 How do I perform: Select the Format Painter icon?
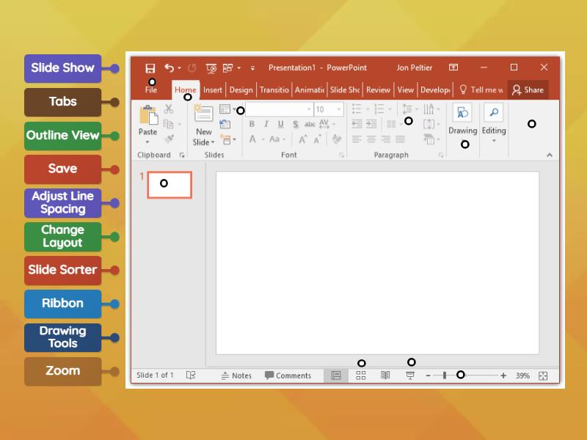point(170,138)
